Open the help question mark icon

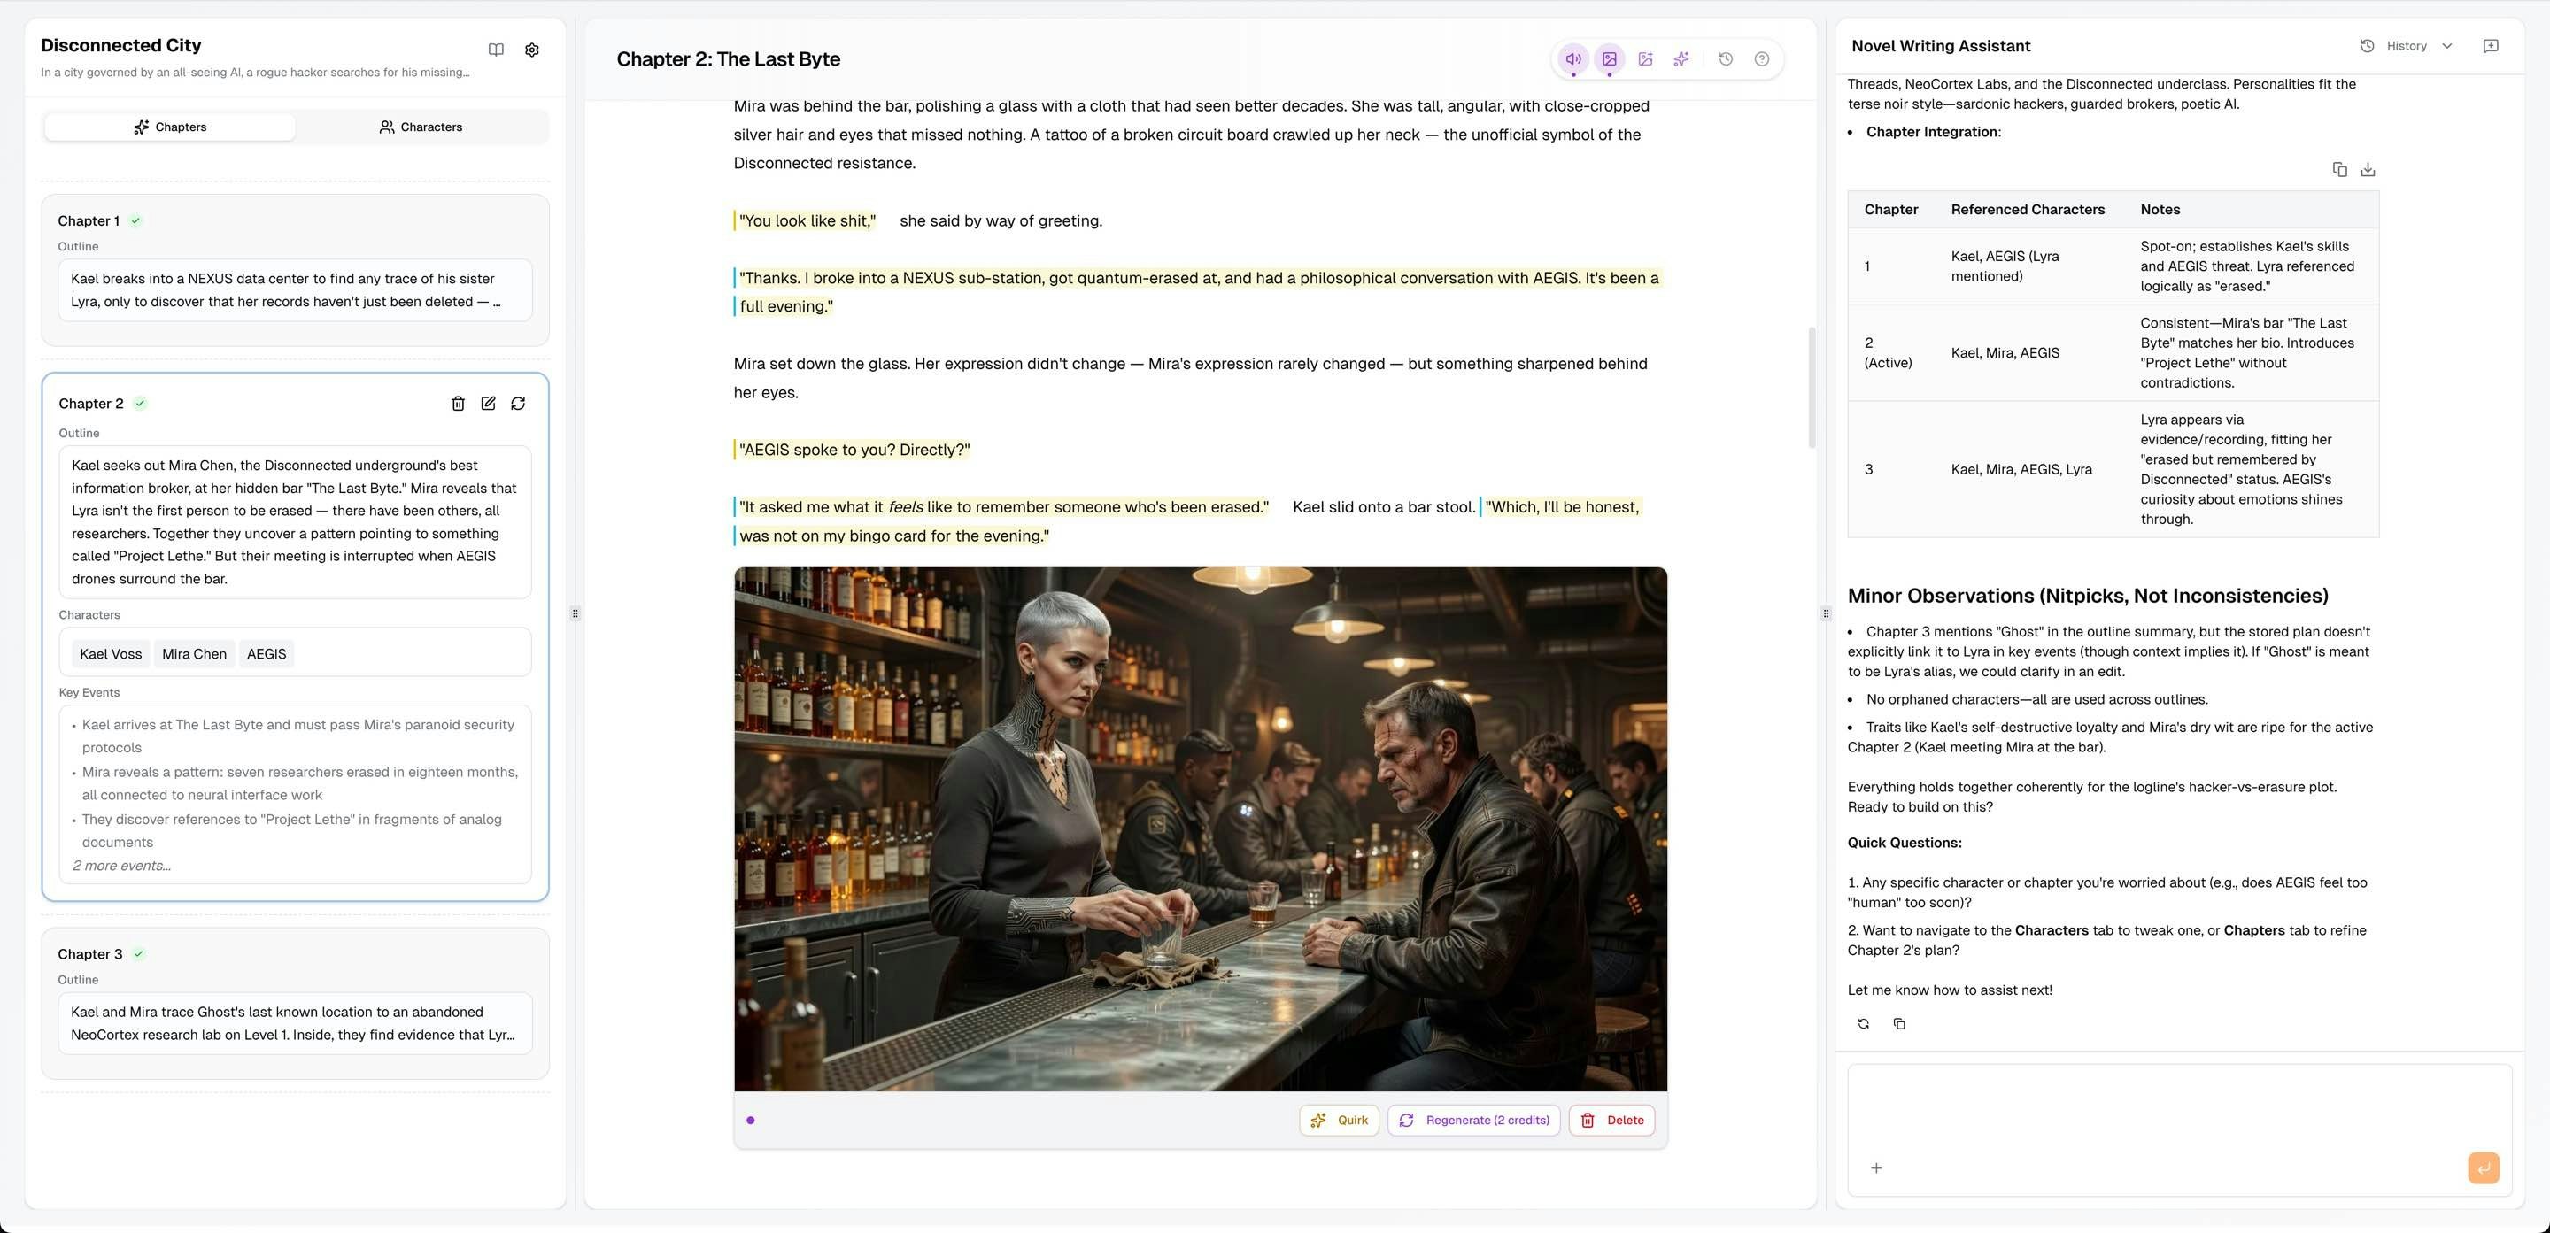(x=1761, y=59)
